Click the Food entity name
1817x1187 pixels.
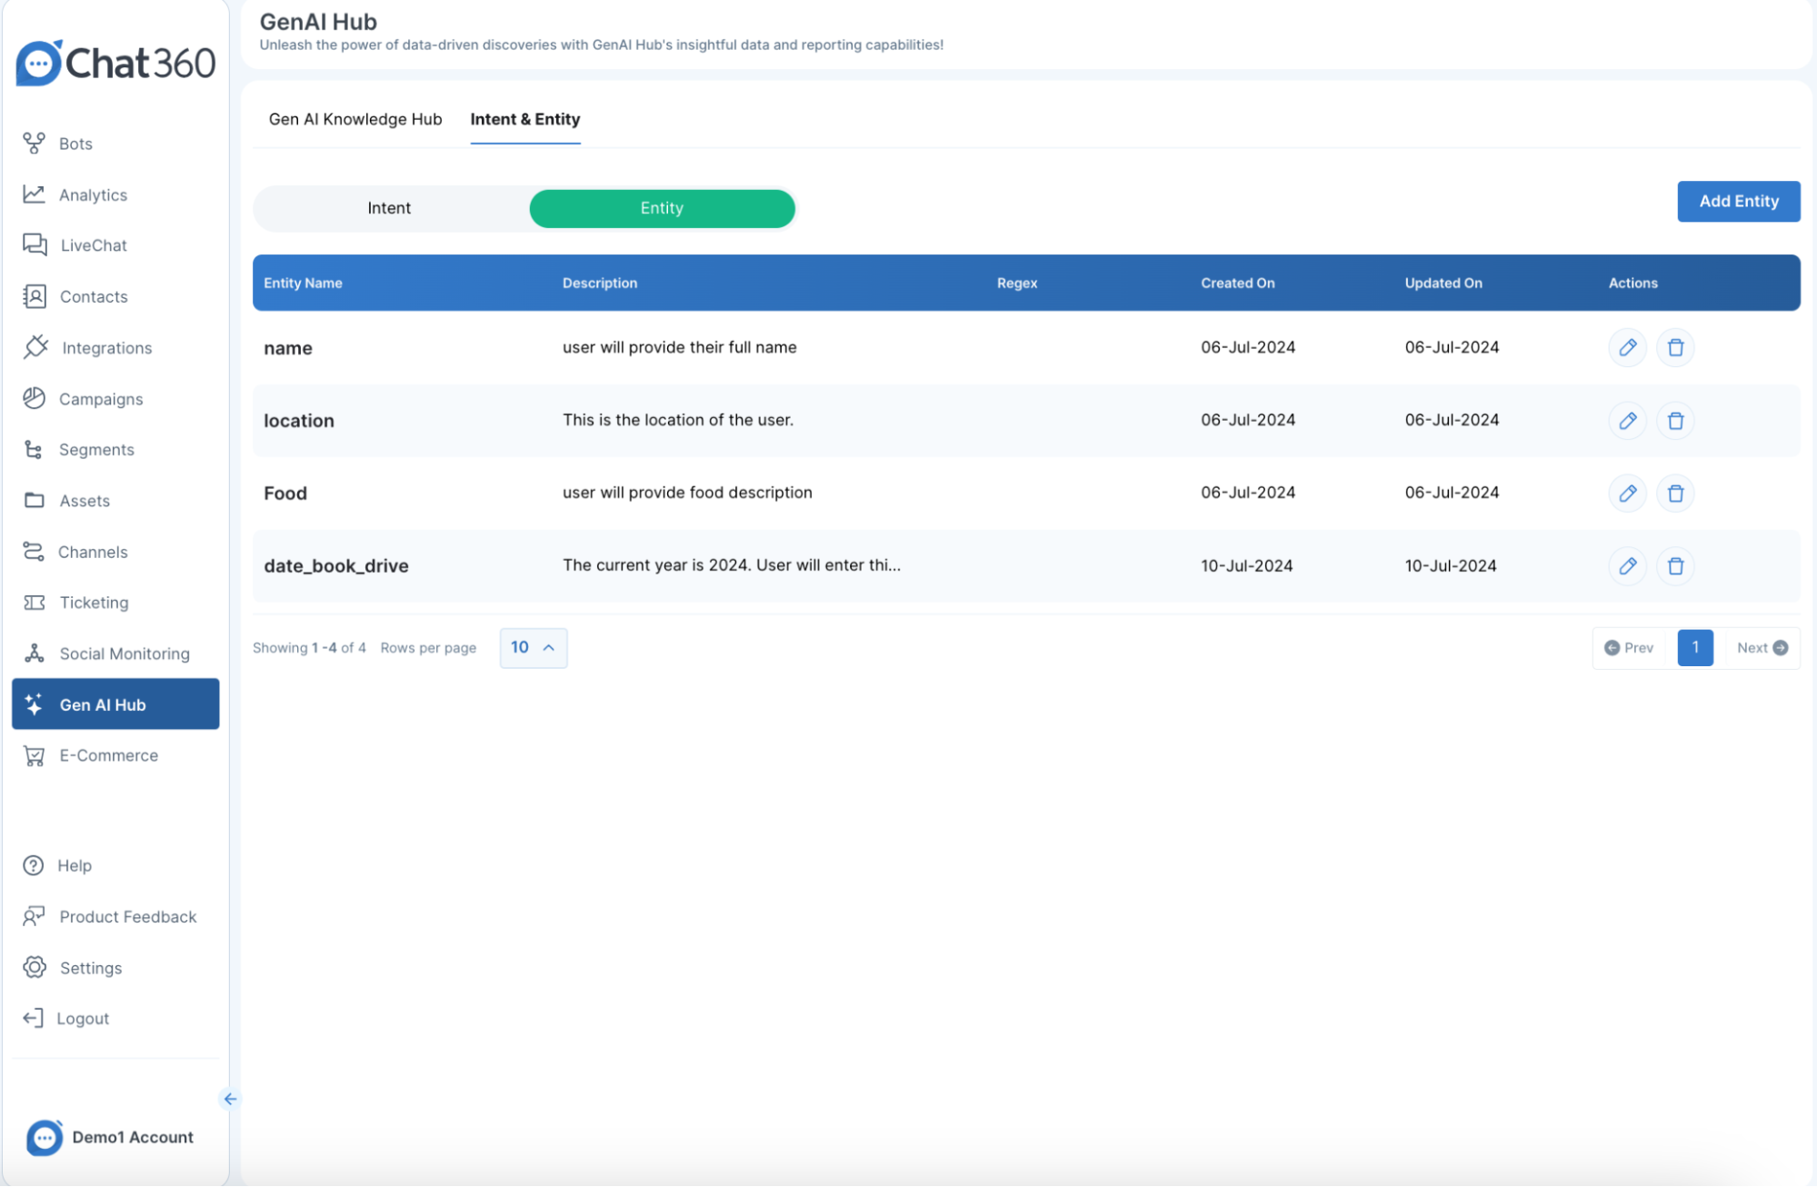(285, 493)
